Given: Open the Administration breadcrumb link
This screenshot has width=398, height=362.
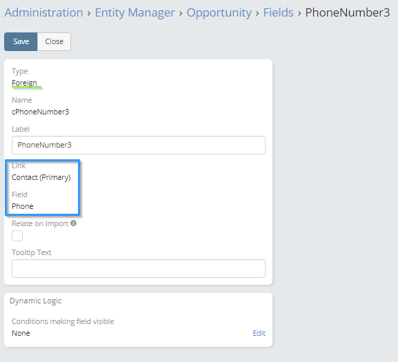Looking at the screenshot, I should [44, 12].
